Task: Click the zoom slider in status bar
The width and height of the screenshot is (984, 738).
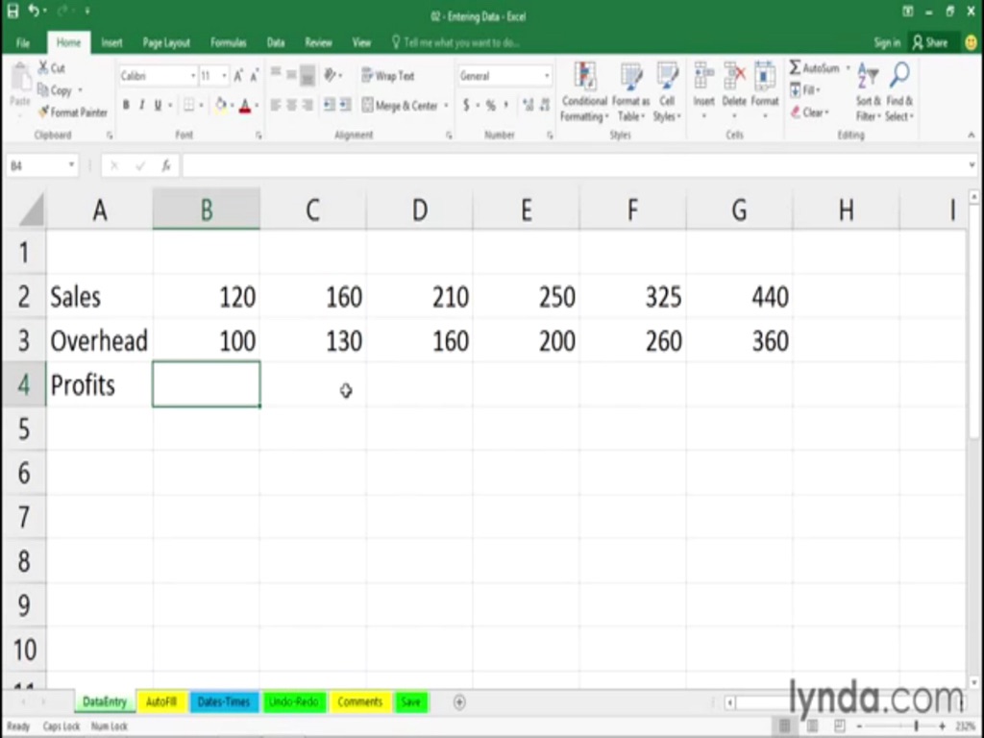Action: click(916, 726)
